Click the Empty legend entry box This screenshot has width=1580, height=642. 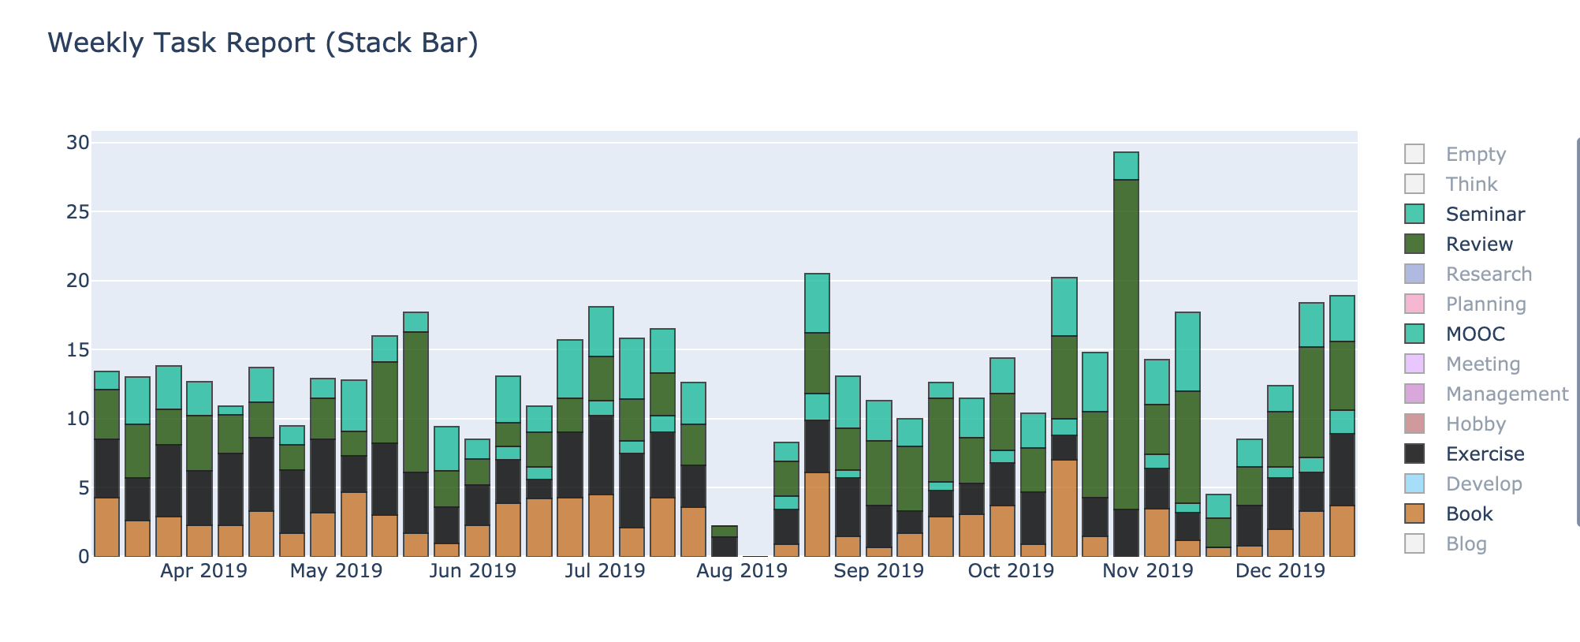click(1414, 154)
